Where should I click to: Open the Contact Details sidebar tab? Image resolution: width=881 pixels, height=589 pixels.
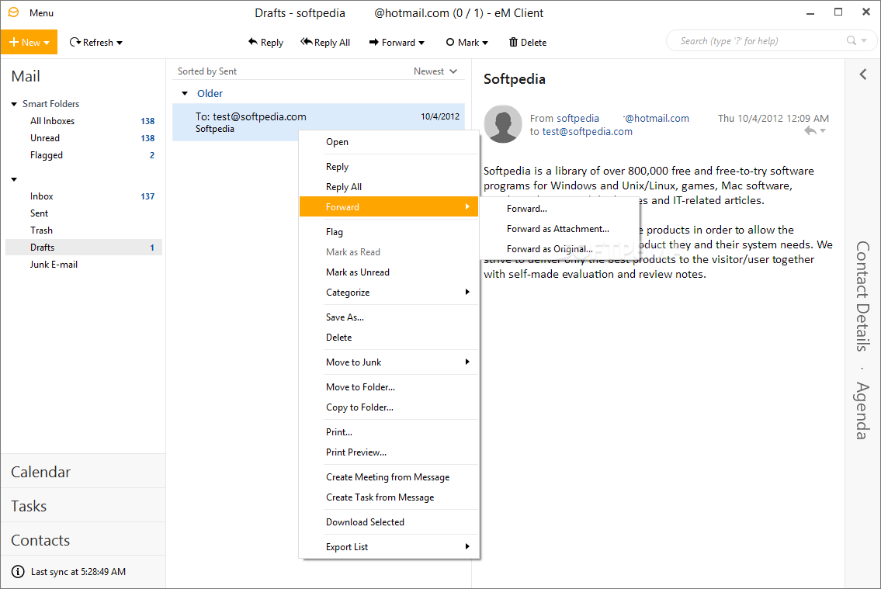(862, 296)
